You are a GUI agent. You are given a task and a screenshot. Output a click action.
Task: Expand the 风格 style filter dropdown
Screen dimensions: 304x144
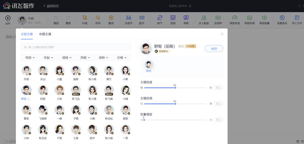click(x=85, y=58)
